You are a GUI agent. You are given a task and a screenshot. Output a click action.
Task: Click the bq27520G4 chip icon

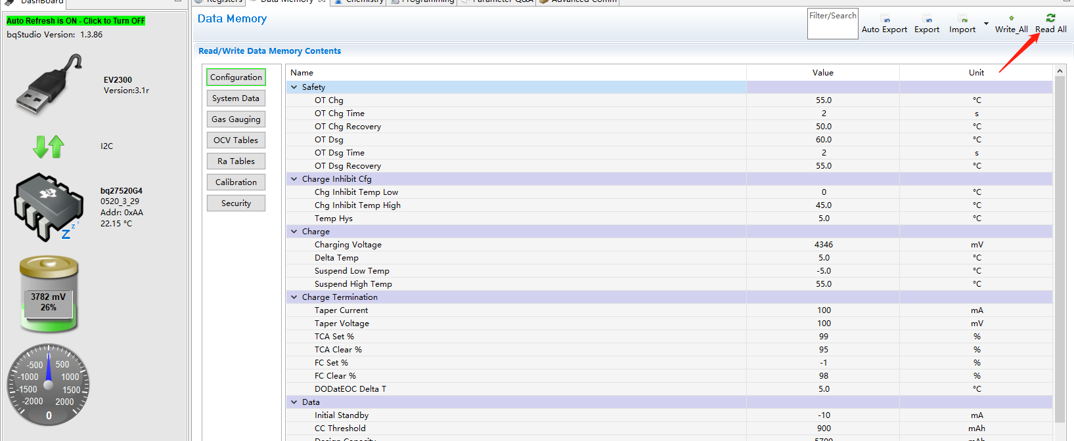[49, 207]
